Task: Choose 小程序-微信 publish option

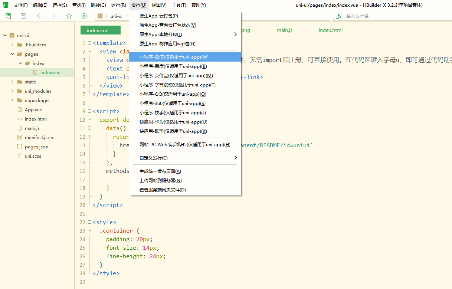Action: pyautogui.click(x=185, y=57)
